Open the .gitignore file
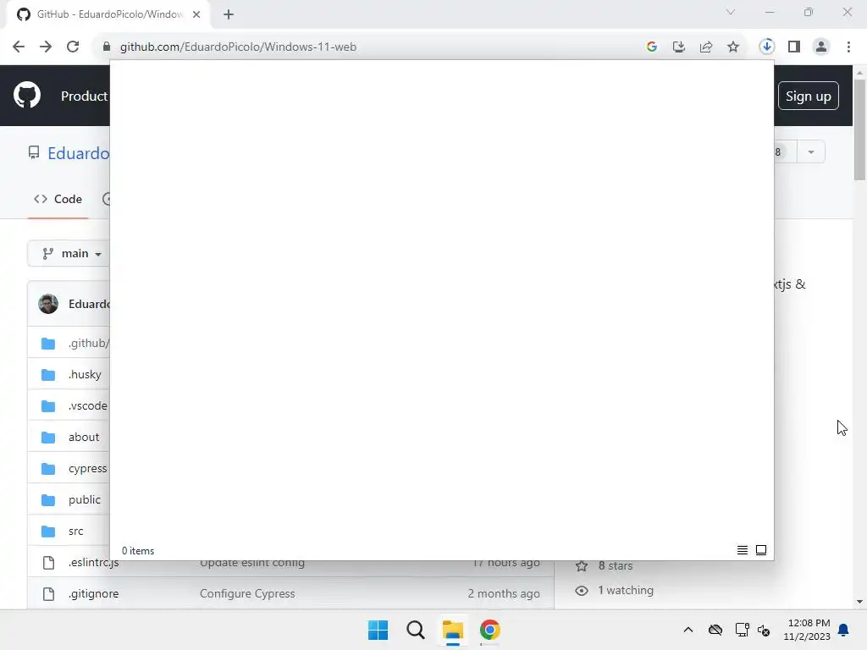Screen dimensions: 867x650 93,593
